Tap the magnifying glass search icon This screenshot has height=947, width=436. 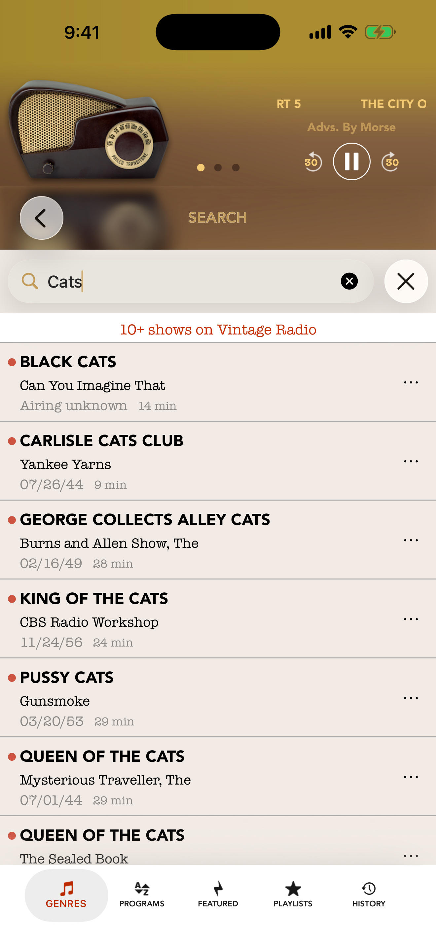coord(30,281)
